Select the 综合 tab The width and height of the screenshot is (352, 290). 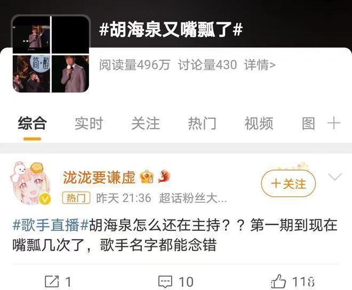click(x=33, y=123)
